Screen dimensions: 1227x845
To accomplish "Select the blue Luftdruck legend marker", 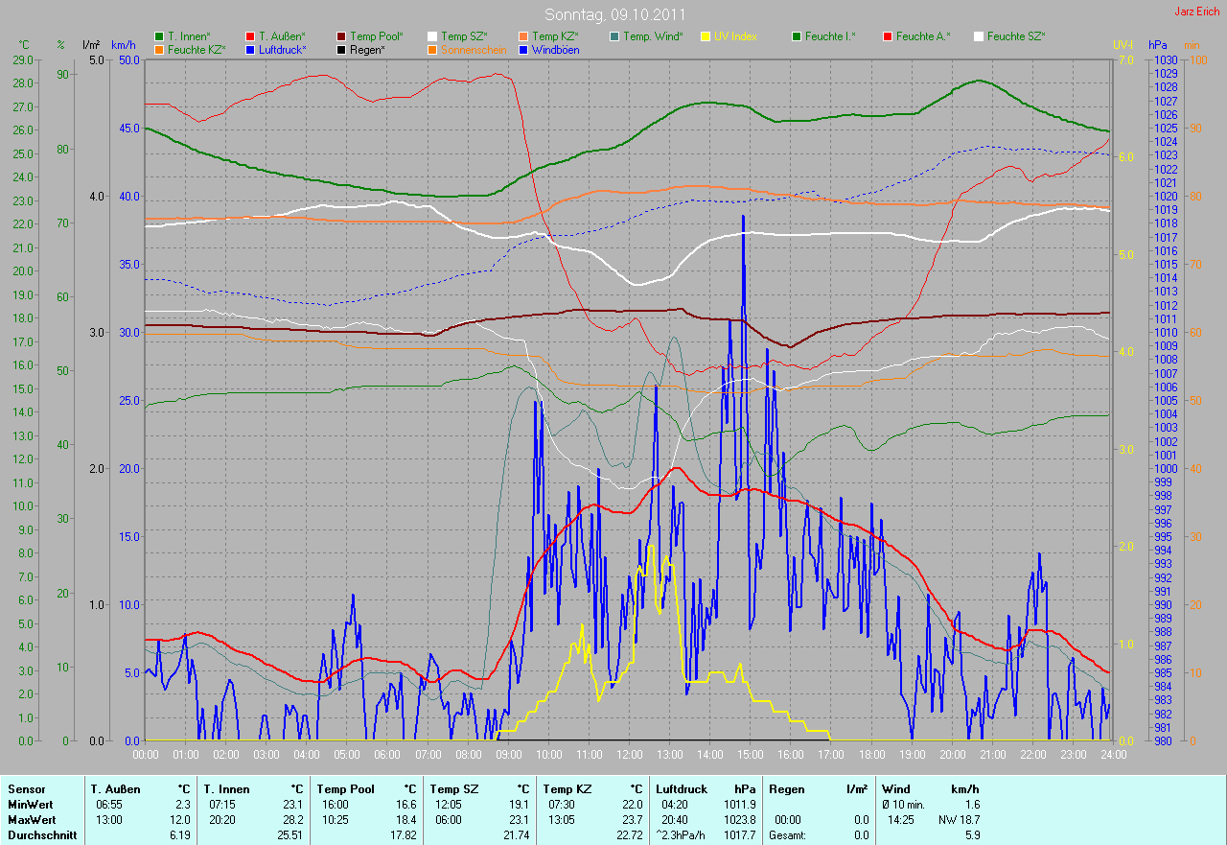I will pos(249,49).
